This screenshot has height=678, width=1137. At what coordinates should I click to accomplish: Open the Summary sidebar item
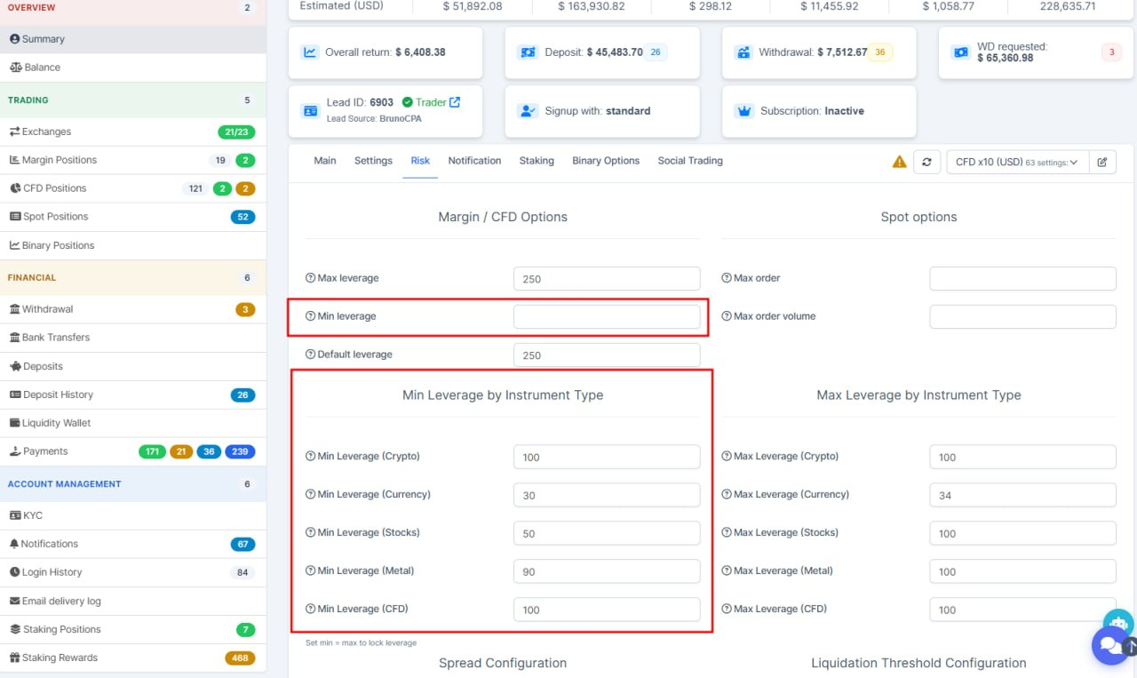[132, 39]
